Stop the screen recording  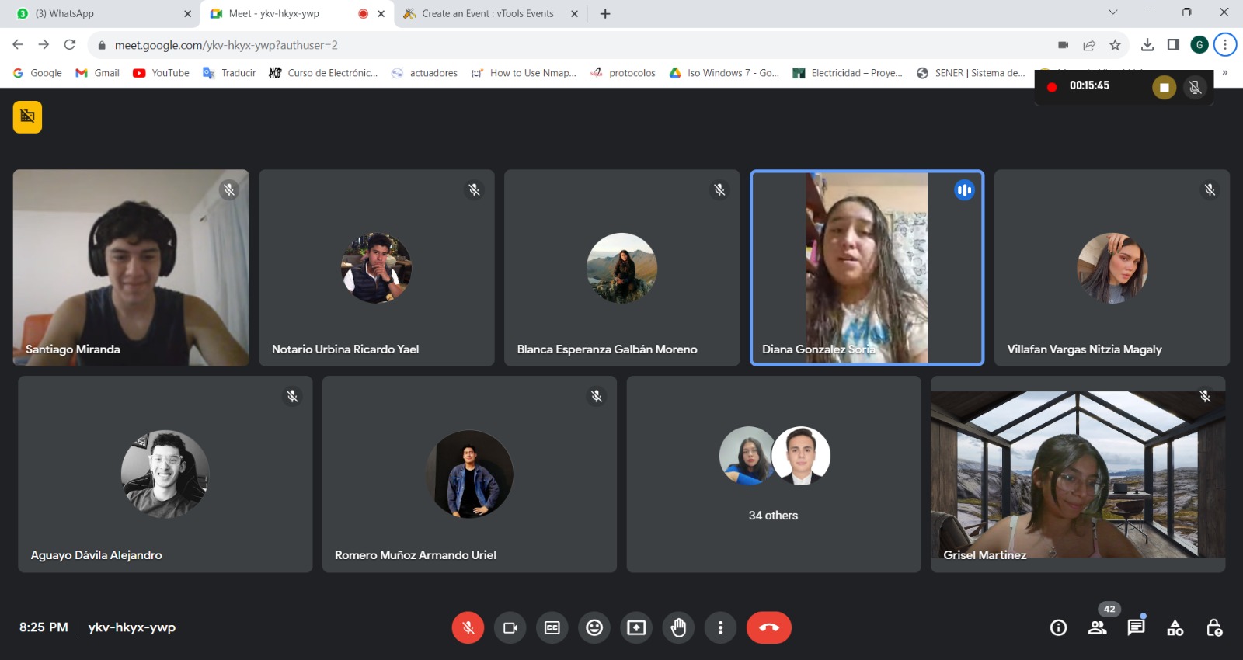point(1163,87)
